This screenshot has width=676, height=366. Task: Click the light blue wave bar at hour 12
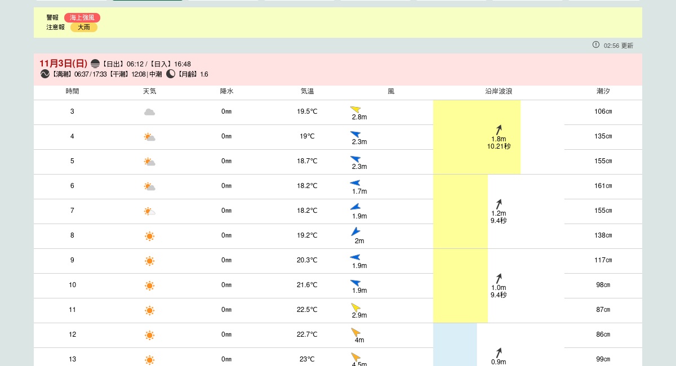tap(455, 343)
